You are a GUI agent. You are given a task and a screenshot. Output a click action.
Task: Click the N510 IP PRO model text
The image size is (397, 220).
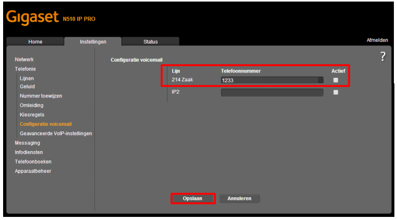click(79, 19)
